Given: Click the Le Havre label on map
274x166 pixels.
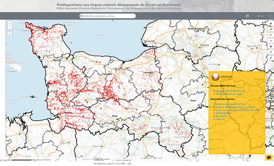Looking at the screenshot, I should pyautogui.click(x=145, y=41).
